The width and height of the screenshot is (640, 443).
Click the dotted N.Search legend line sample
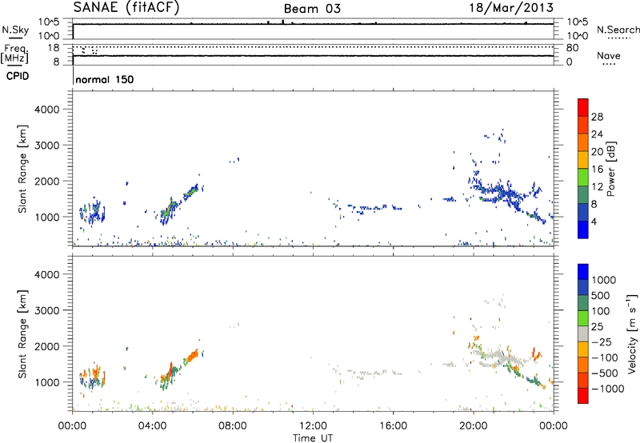click(x=618, y=38)
